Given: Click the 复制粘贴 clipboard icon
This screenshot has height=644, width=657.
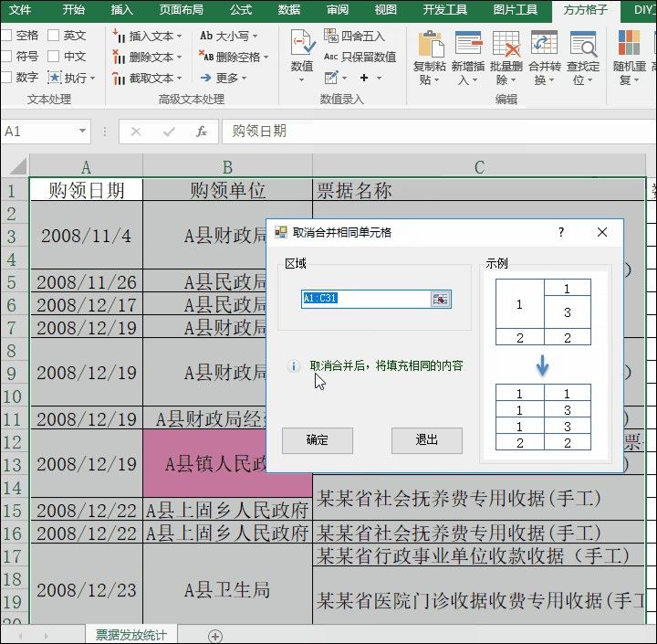Looking at the screenshot, I should tap(430, 44).
